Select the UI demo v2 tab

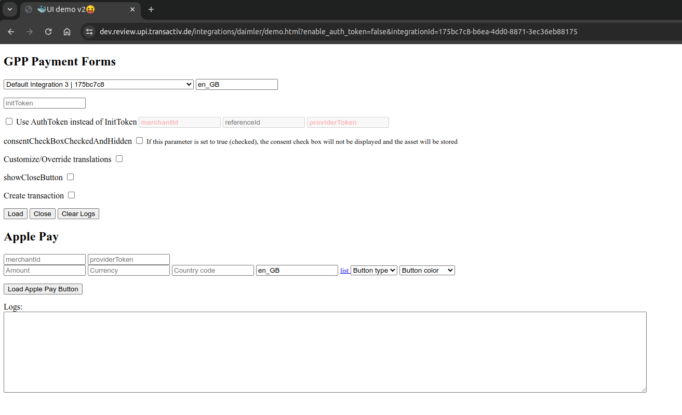81,9
